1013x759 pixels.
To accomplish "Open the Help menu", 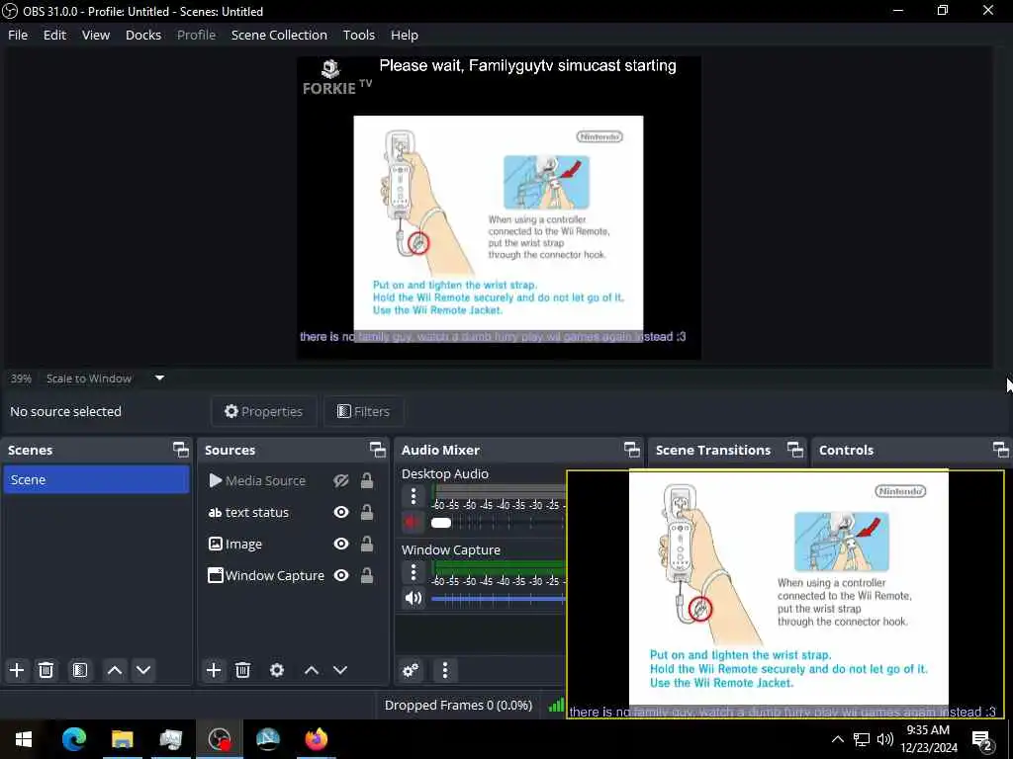I will [405, 35].
